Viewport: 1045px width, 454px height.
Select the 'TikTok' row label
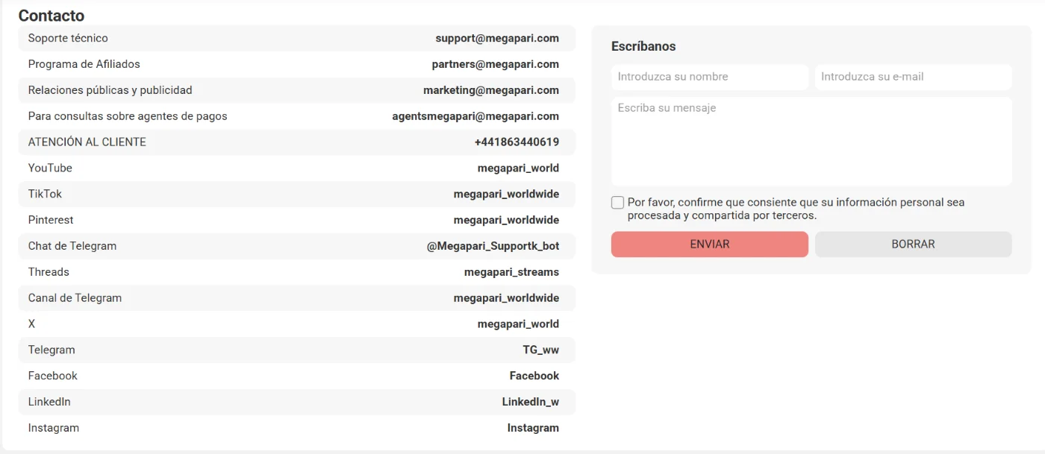[x=45, y=194]
